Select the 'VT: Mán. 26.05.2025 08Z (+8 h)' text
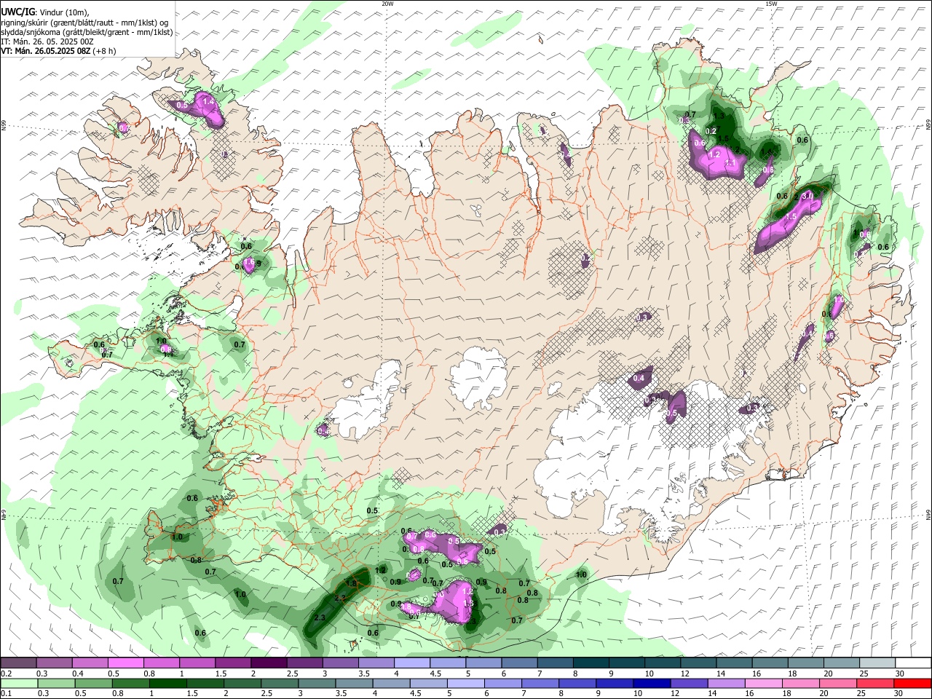932x699 pixels. pos(58,51)
